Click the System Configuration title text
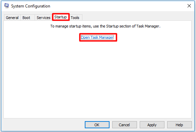The width and height of the screenshot is (196, 132). click(31, 6)
